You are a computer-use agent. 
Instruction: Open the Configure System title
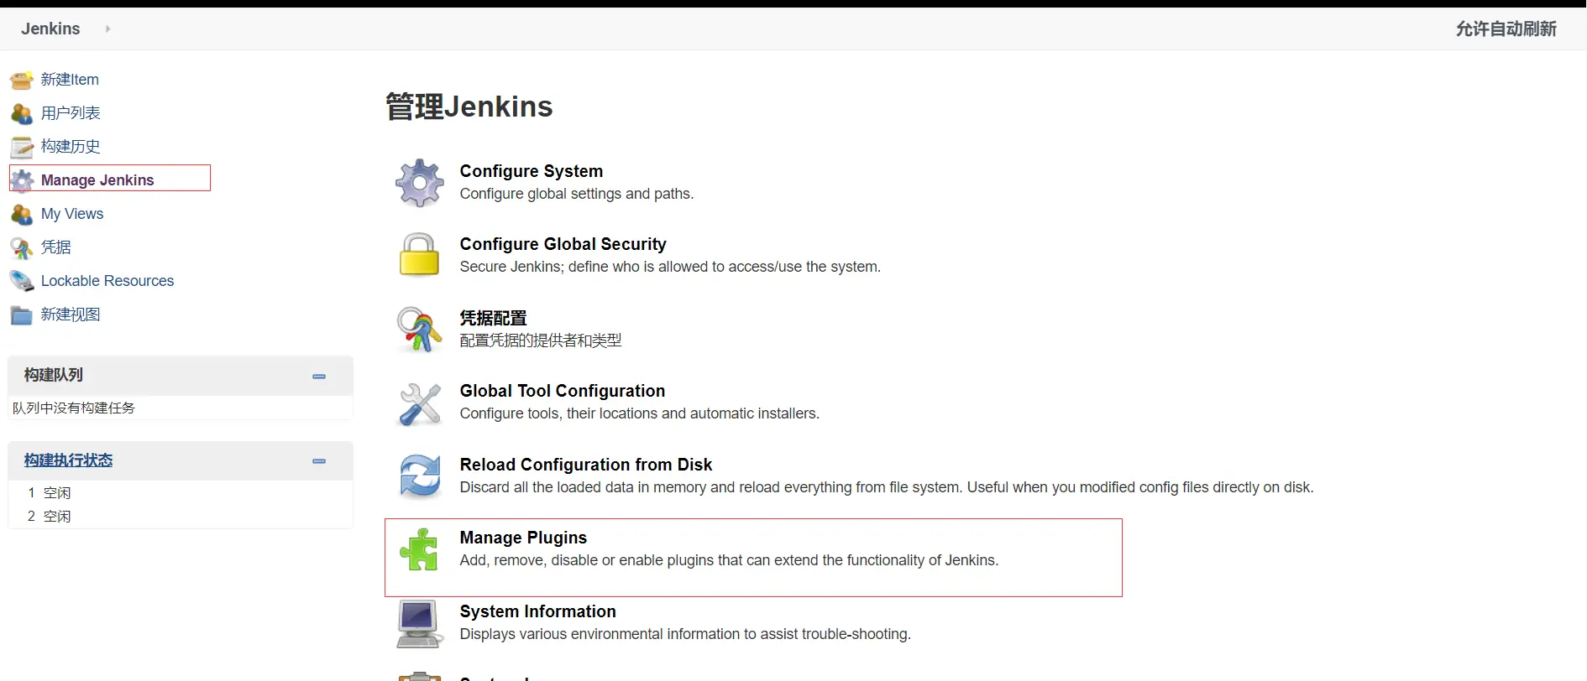(532, 171)
